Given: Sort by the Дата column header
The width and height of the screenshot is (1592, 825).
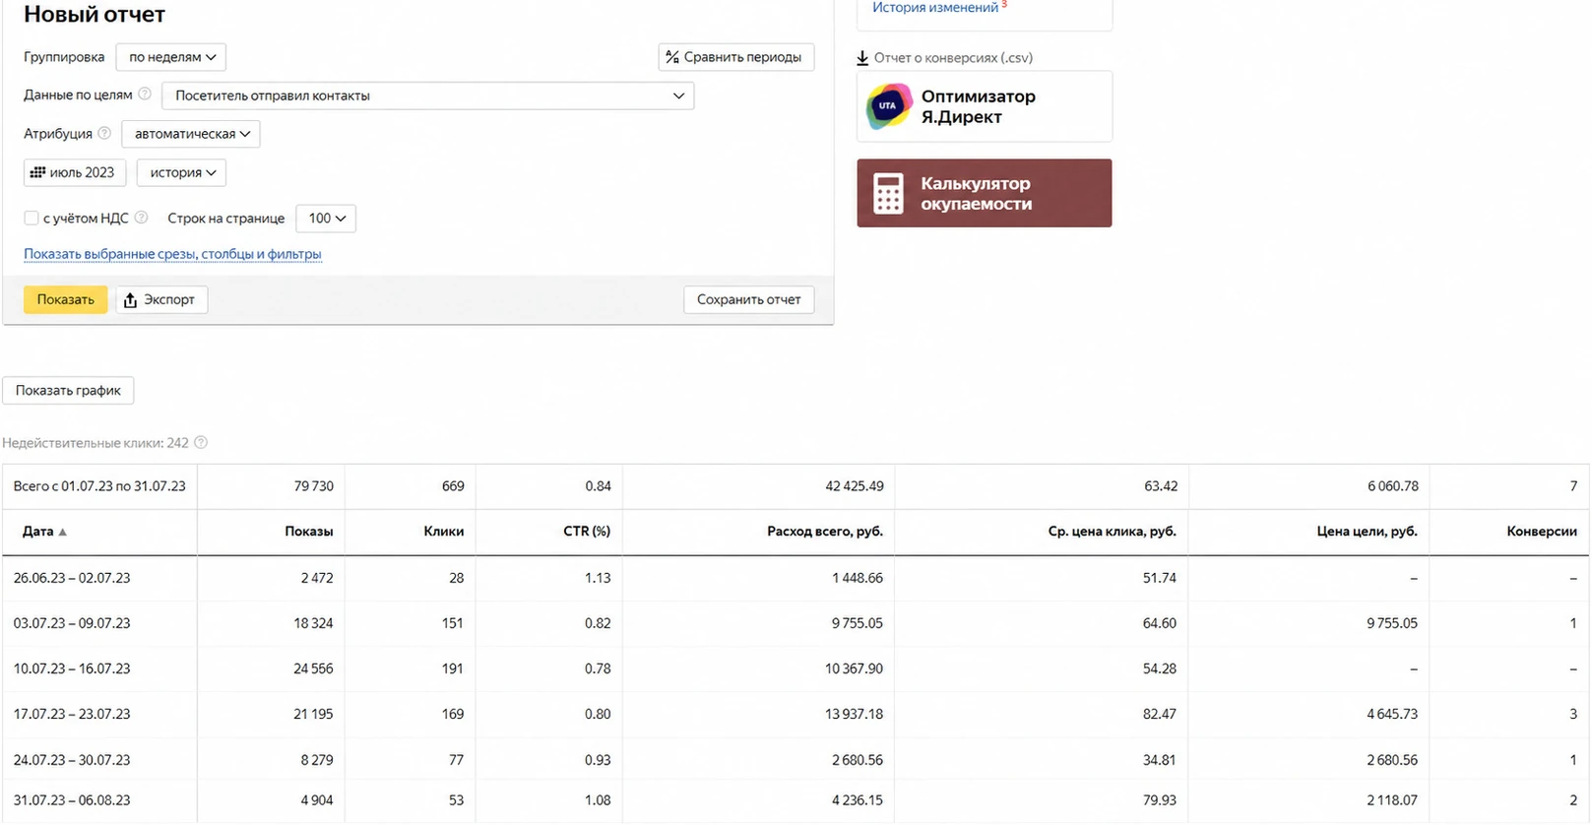Looking at the screenshot, I should tap(37, 532).
